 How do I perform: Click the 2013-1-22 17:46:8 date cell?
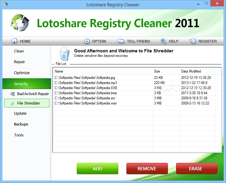(x=194, y=83)
